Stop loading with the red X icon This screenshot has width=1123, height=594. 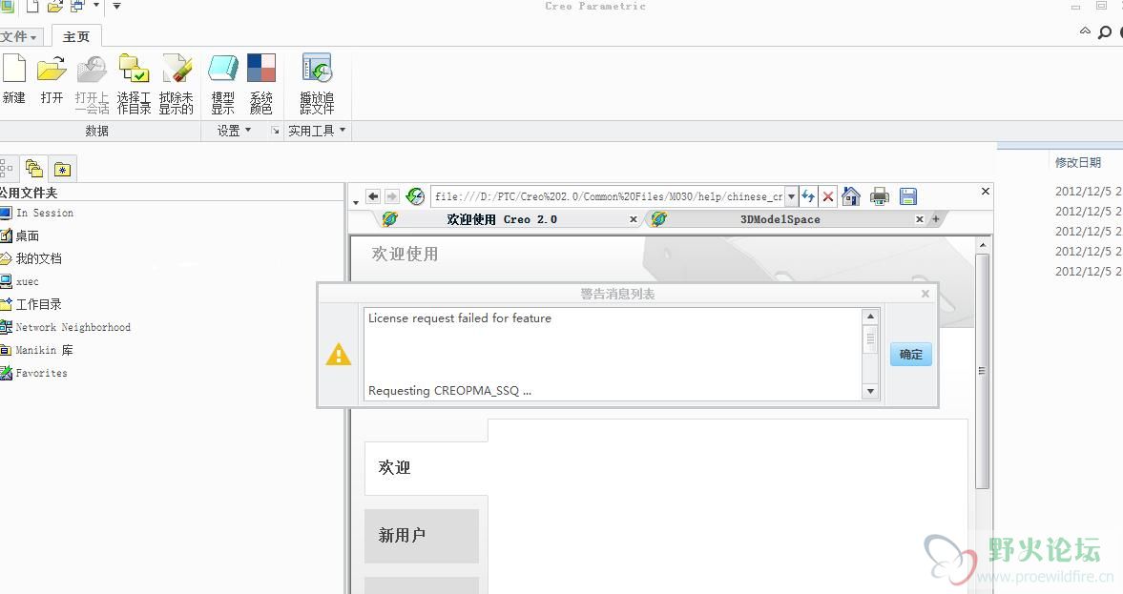coord(828,196)
